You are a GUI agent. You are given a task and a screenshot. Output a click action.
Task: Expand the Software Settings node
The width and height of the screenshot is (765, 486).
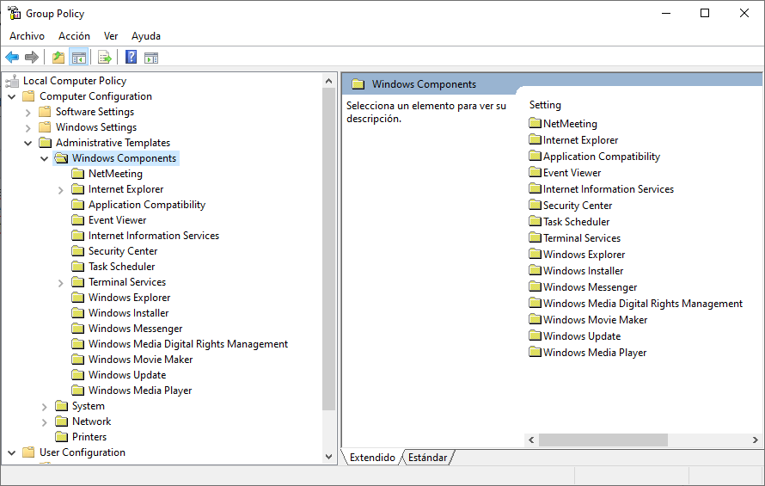click(x=28, y=113)
